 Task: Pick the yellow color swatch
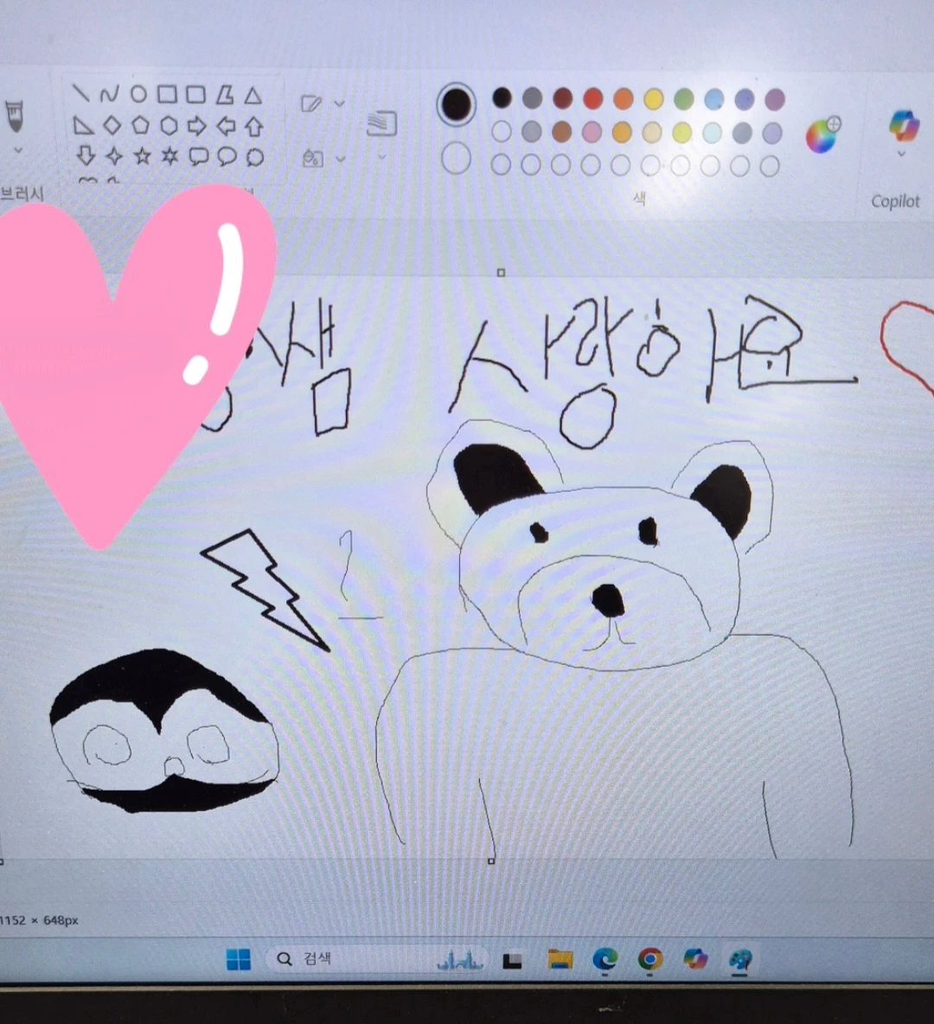653,99
